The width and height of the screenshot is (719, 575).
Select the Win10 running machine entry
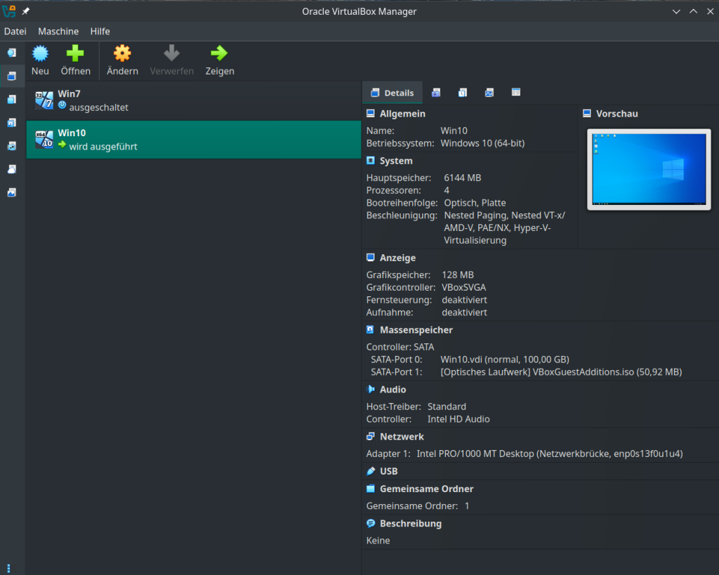coord(194,140)
